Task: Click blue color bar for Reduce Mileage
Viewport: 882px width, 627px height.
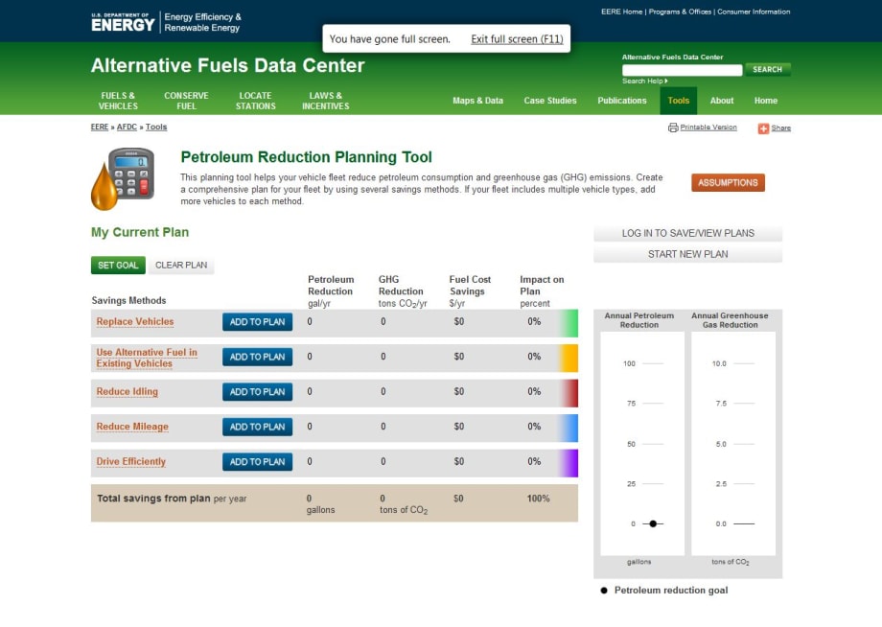Action: click(569, 428)
